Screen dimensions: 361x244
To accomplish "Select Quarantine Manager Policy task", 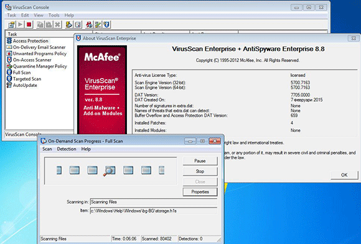I will click(40, 66).
